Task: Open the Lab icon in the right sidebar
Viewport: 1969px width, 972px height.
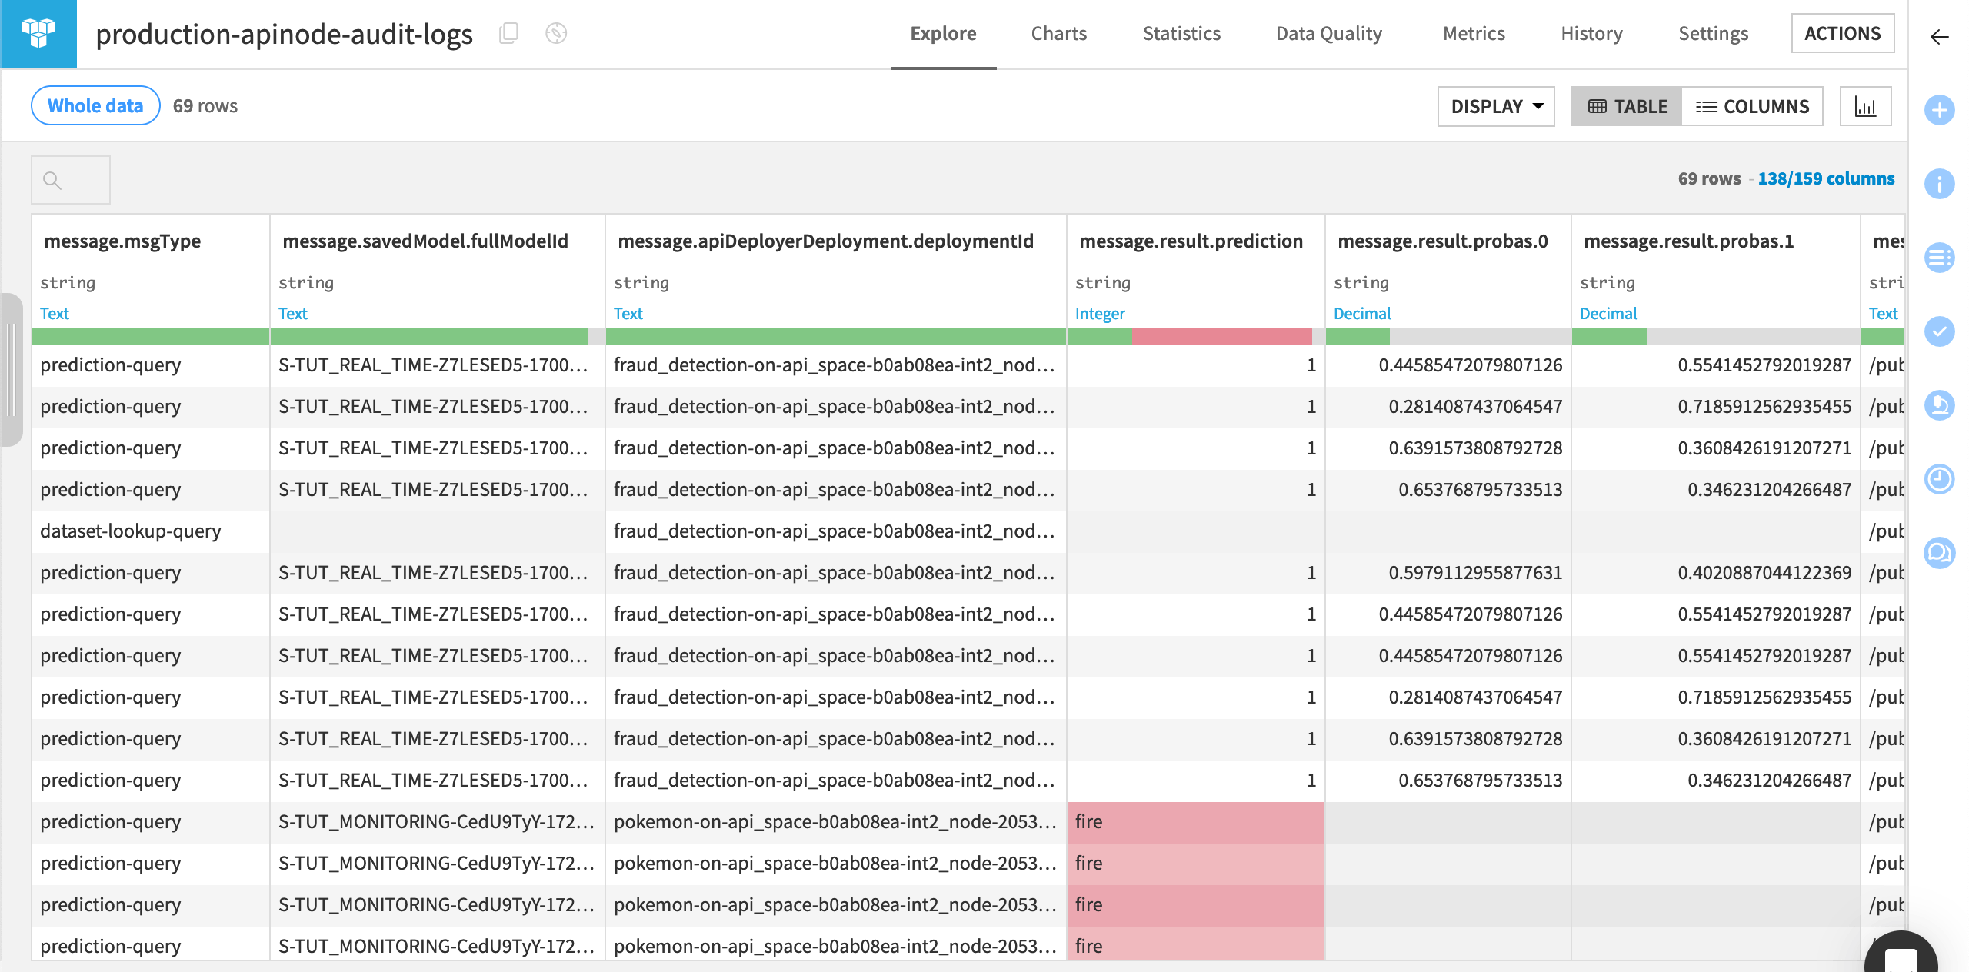Action: [x=1940, y=405]
